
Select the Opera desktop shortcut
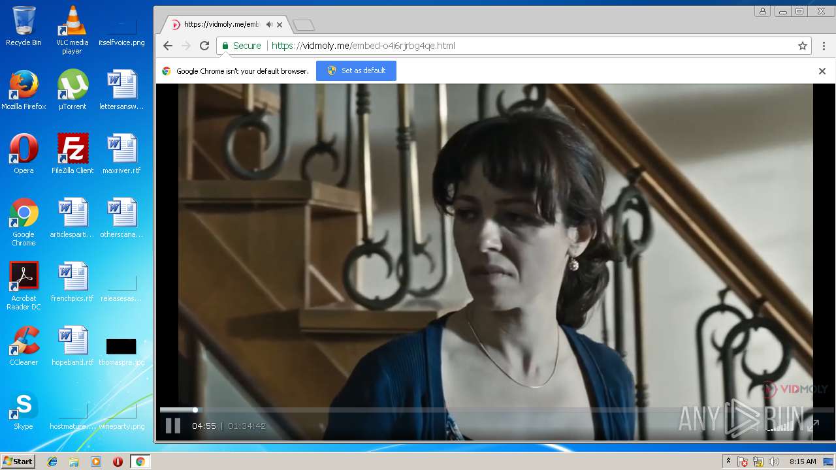(24, 154)
